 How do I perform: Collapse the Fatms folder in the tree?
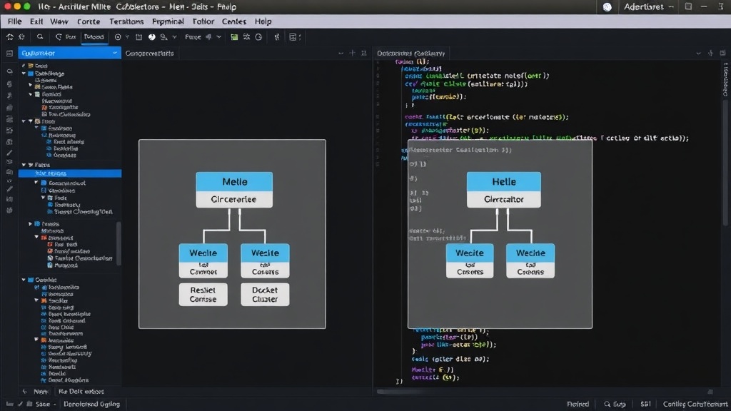(x=24, y=165)
